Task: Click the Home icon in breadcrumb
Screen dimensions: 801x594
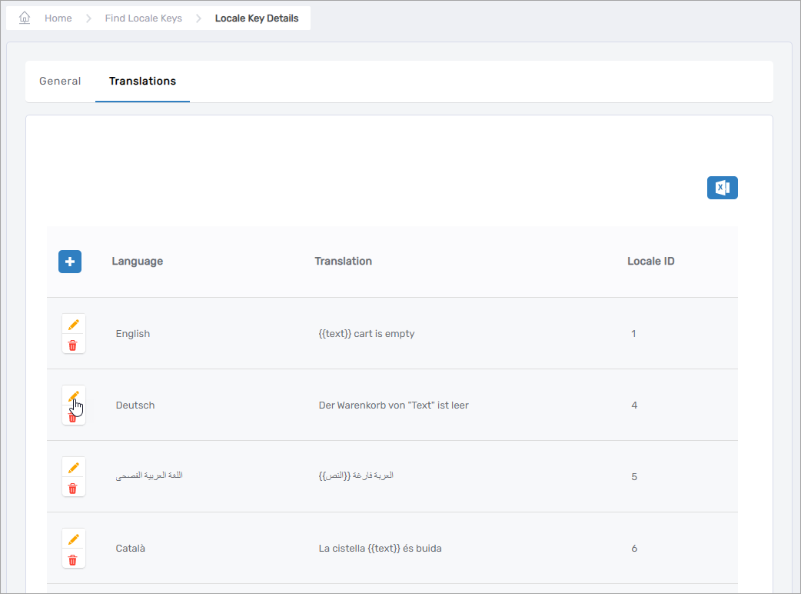Action: (x=25, y=18)
